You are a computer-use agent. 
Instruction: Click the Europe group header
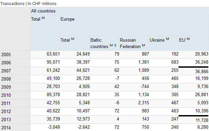pyautogui.click(x=134, y=26)
